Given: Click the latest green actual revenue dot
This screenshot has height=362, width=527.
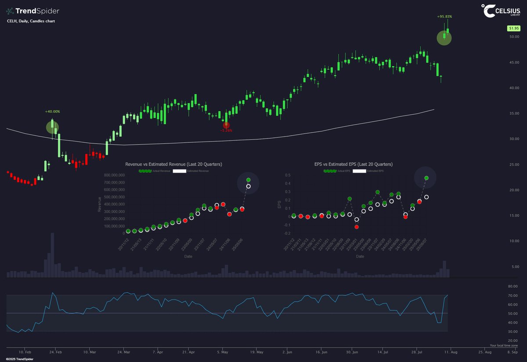Looking at the screenshot, I should click(249, 180).
